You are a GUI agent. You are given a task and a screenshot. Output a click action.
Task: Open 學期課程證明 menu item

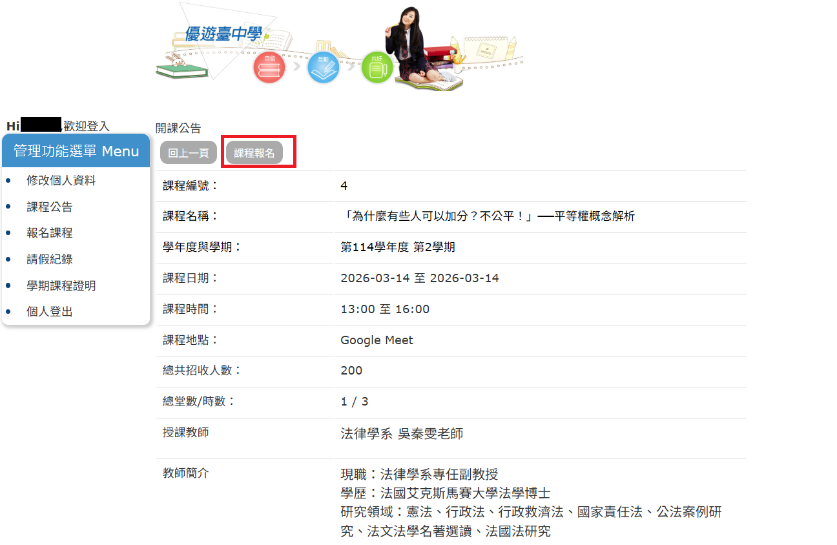click(61, 285)
